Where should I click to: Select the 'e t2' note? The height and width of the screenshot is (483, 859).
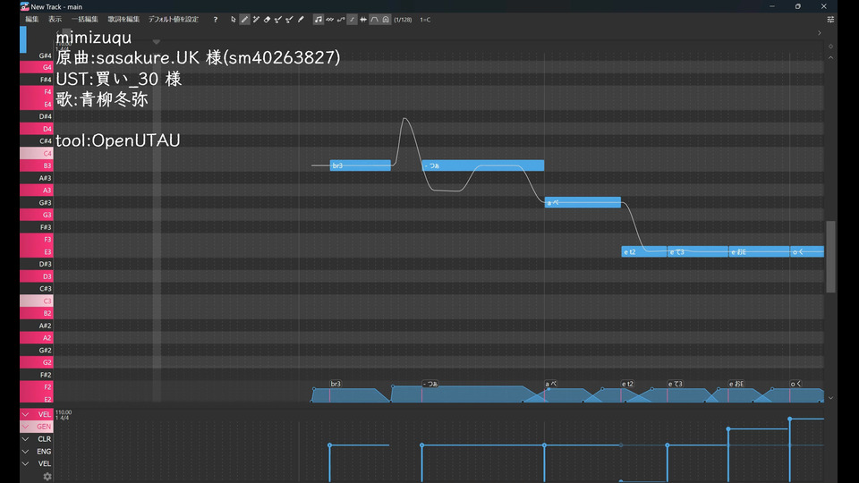pos(643,252)
